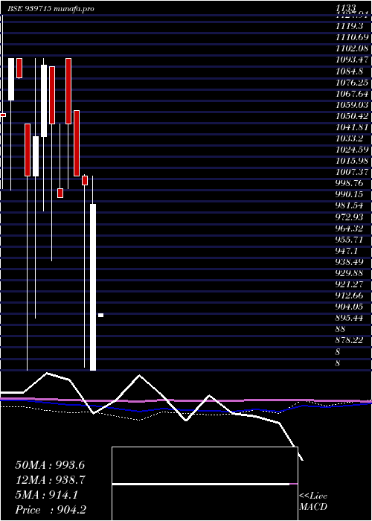Select the 972.93 axis label

pos(349,217)
